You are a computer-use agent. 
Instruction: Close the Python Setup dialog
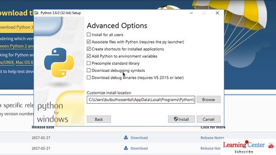pyautogui.click(x=217, y=13)
